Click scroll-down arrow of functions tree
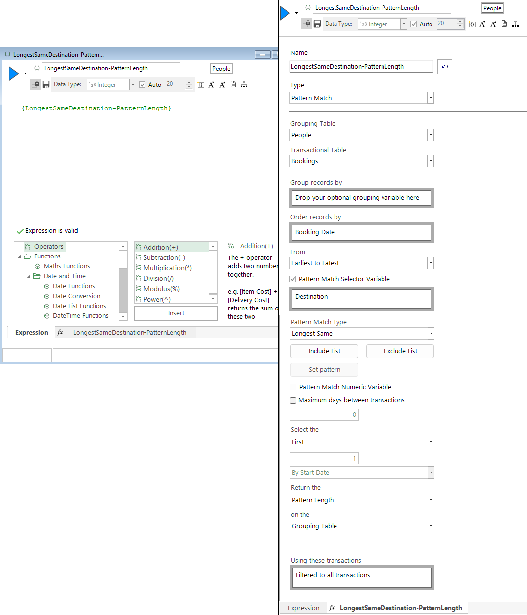 (x=123, y=316)
